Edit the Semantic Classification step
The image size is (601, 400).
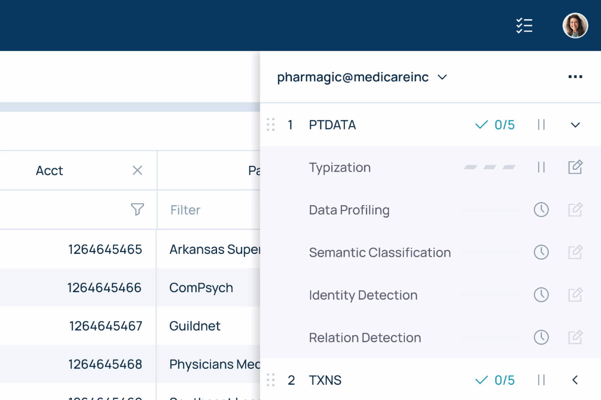tap(575, 252)
